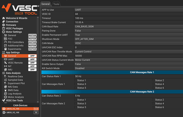Open Welcome & Wizards home icon
The image size is (183, 117).
3,18
